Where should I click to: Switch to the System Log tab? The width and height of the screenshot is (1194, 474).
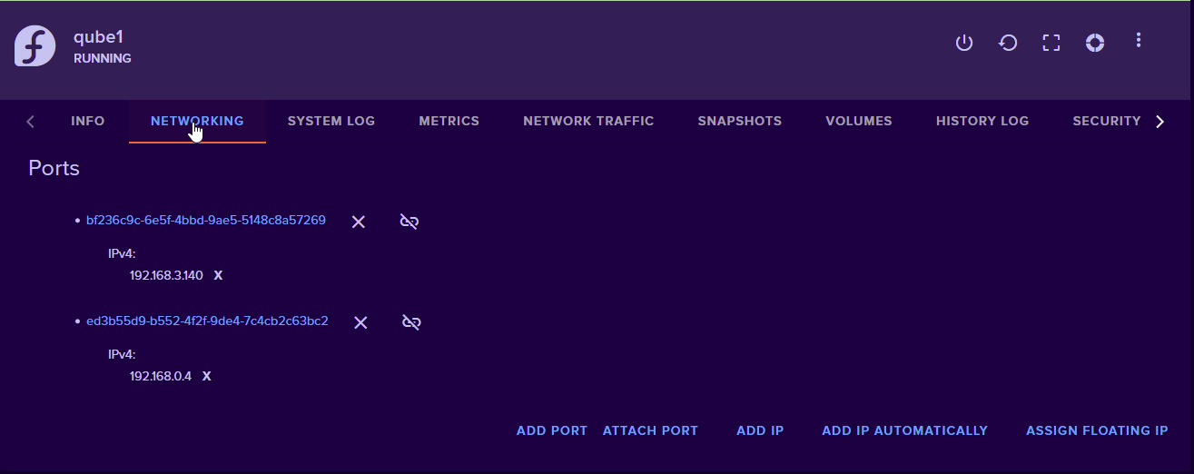point(331,121)
